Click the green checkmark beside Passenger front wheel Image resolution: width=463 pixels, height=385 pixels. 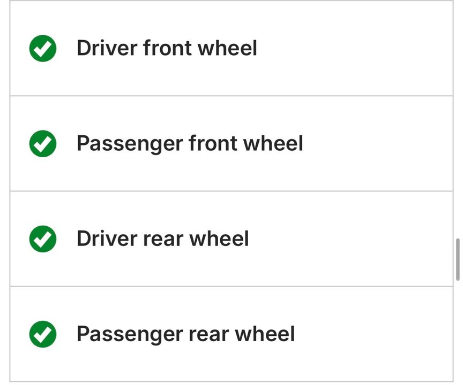pos(43,143)
